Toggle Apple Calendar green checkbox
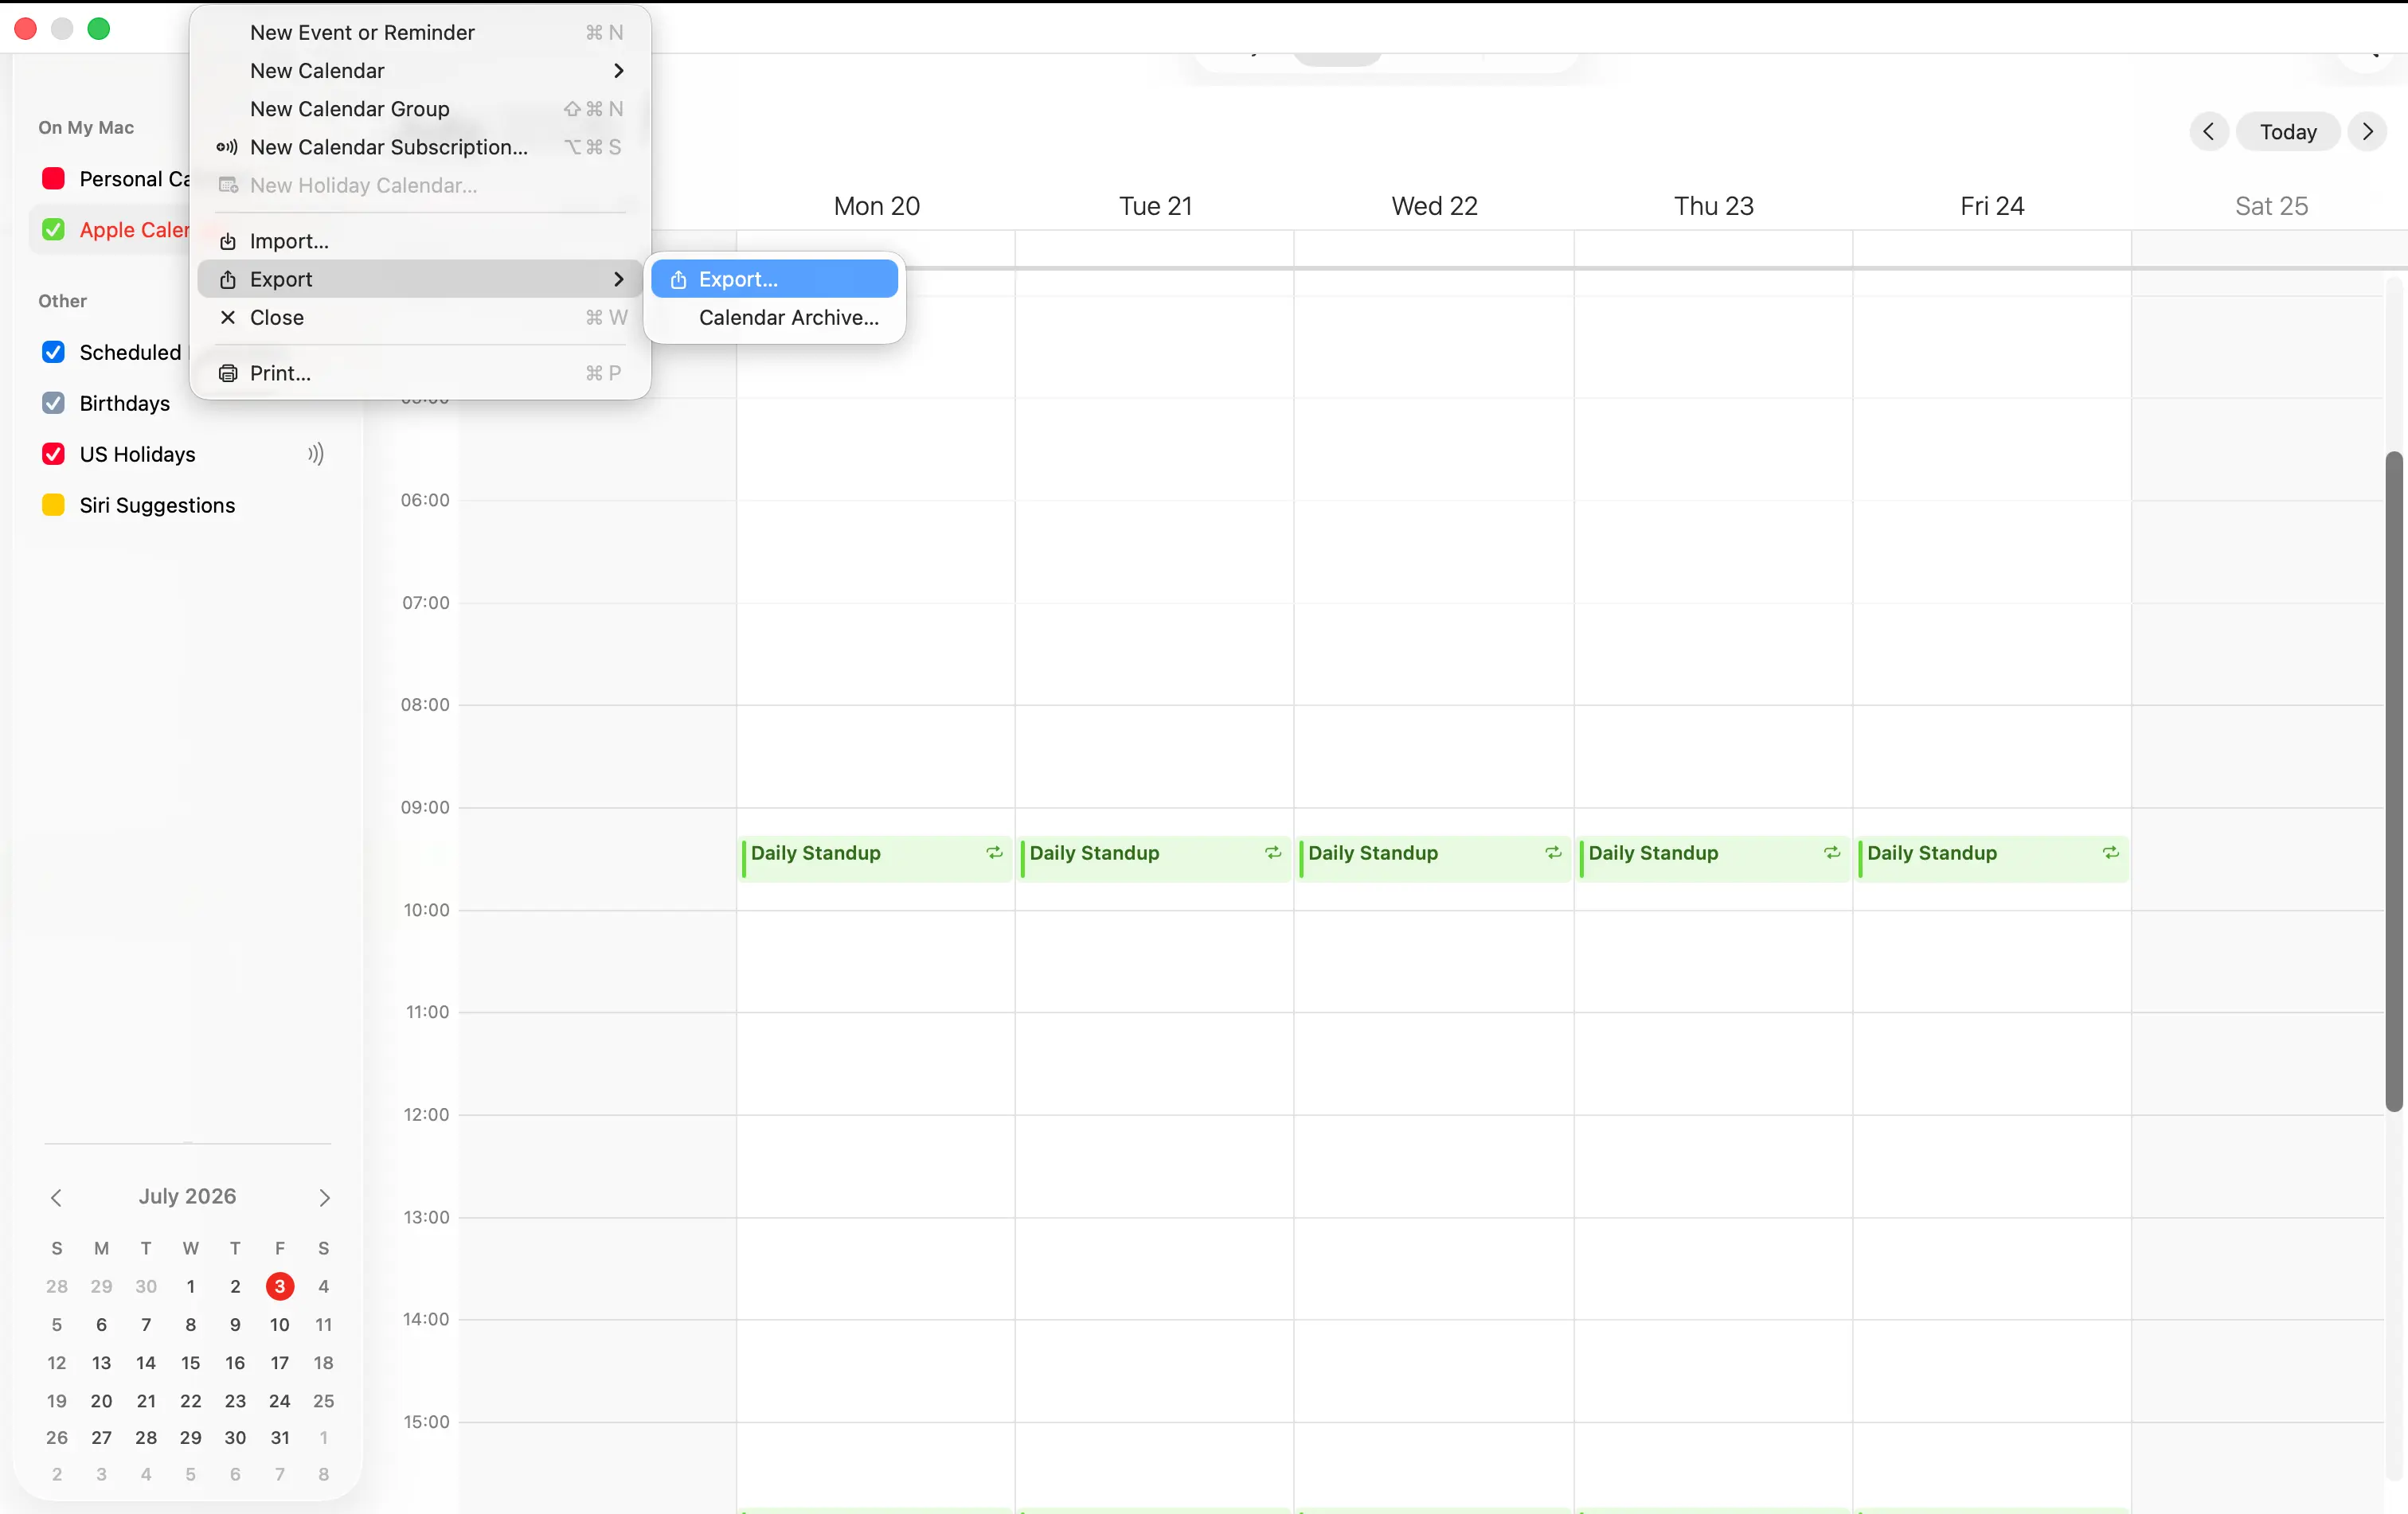 (54, 230)
